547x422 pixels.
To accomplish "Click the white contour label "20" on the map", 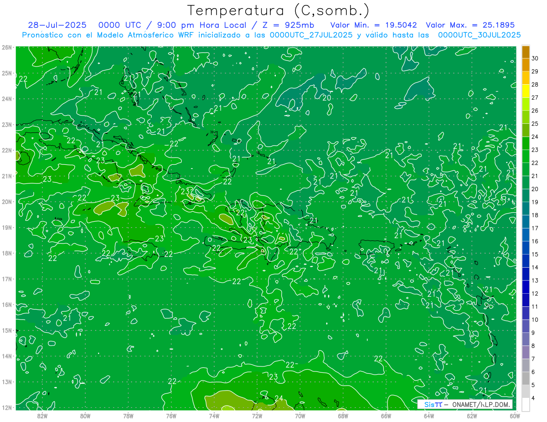I will 327,97.
